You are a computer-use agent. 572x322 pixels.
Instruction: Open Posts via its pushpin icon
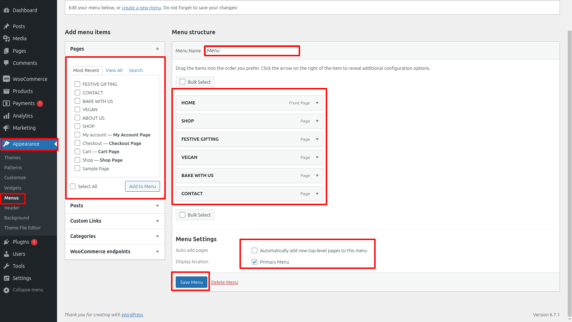pos(6,26)
